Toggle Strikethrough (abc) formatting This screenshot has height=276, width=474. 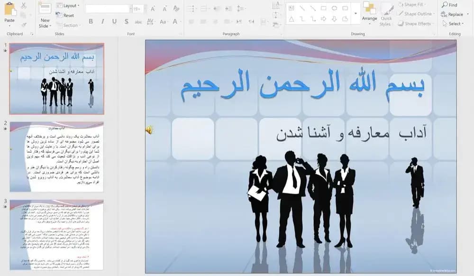(x=138, y=22)
